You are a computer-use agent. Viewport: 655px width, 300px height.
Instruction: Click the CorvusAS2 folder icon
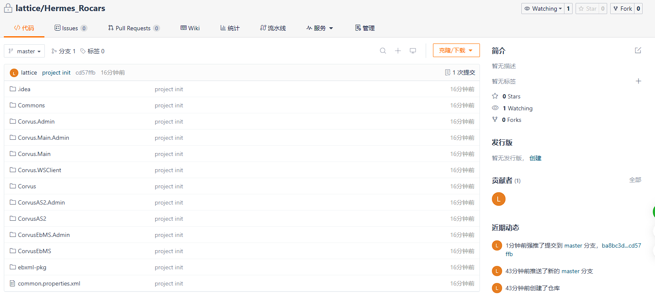tap(12, 219)
